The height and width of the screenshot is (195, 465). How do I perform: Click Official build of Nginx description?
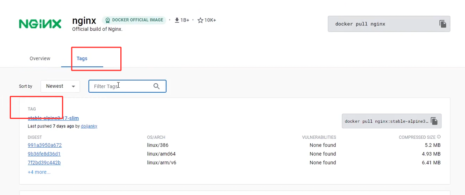[97, 30]
